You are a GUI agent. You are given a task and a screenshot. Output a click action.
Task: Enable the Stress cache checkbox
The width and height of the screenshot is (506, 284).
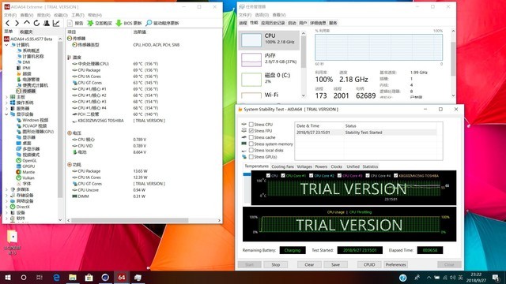click(x=251, y=137)
